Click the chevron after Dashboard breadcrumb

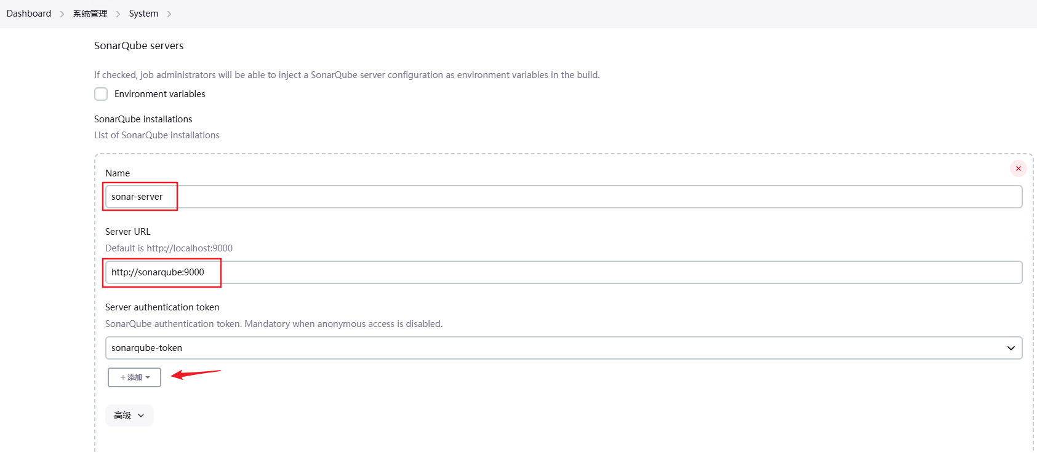pyautogui.click(x=62, y=14)
